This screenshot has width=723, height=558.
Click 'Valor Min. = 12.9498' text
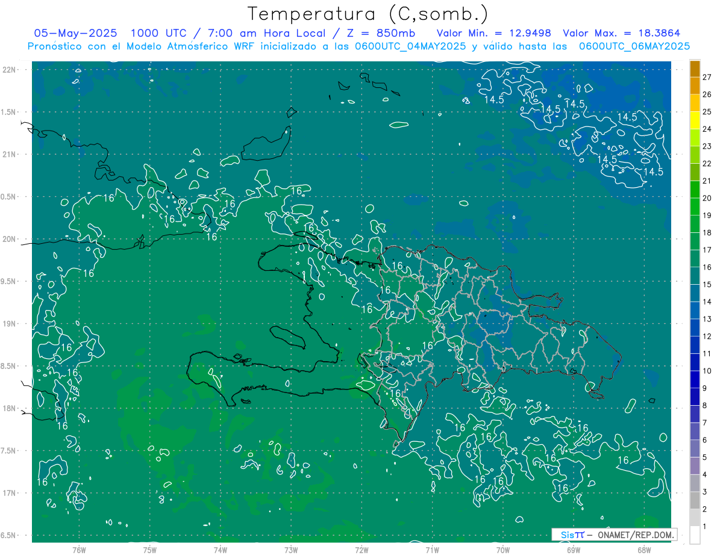pyautogui.click(x=493, y=33)
